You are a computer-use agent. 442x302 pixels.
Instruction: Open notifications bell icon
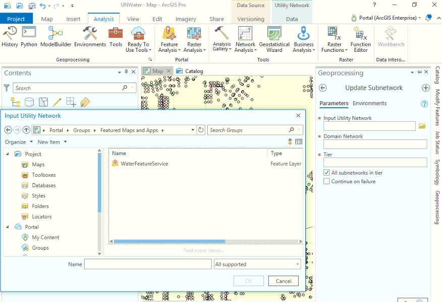[428, 18]
